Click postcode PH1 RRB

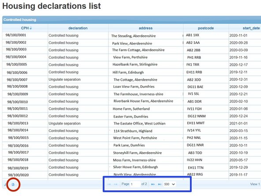click(x=194, y=57)
